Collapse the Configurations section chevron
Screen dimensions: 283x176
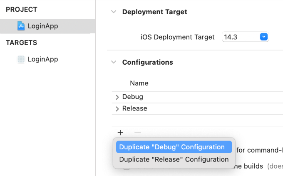point(114,62)
